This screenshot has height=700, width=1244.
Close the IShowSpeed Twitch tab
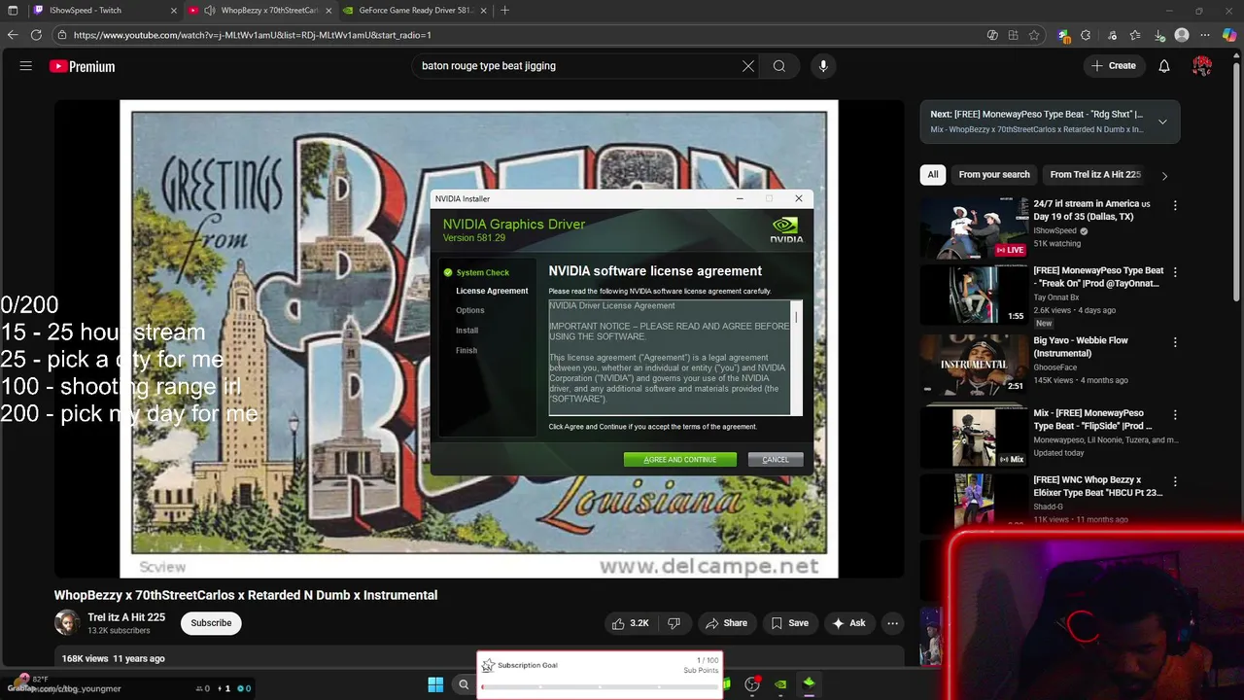(174, 11)
